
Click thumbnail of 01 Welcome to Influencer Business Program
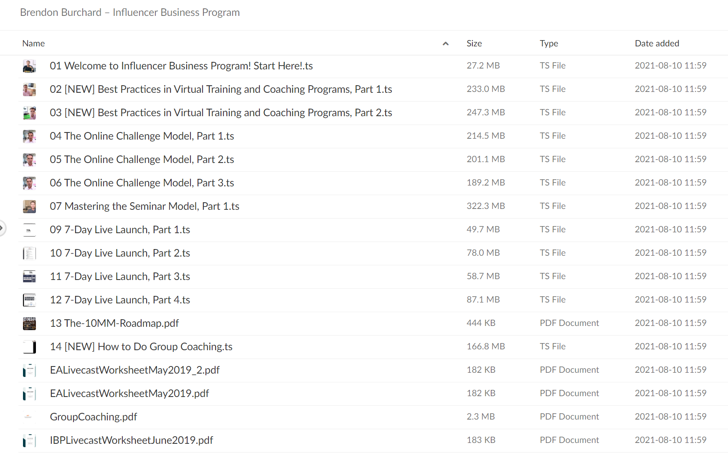point(29,66)
